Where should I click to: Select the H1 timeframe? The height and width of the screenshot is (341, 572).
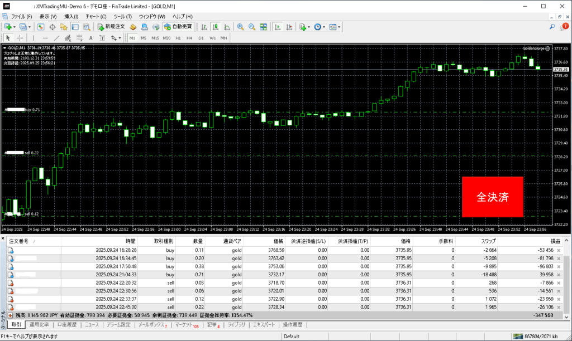[x=178, y=38]
